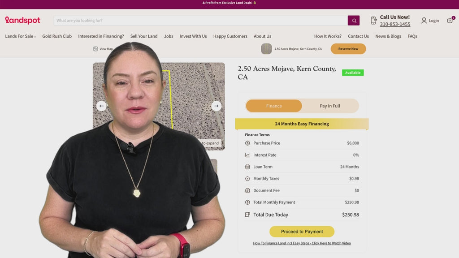Image resolution: width=459 pixels, height=258 pixels.
Task: Open How To Finance Land video link
Action: pos(302,243)
